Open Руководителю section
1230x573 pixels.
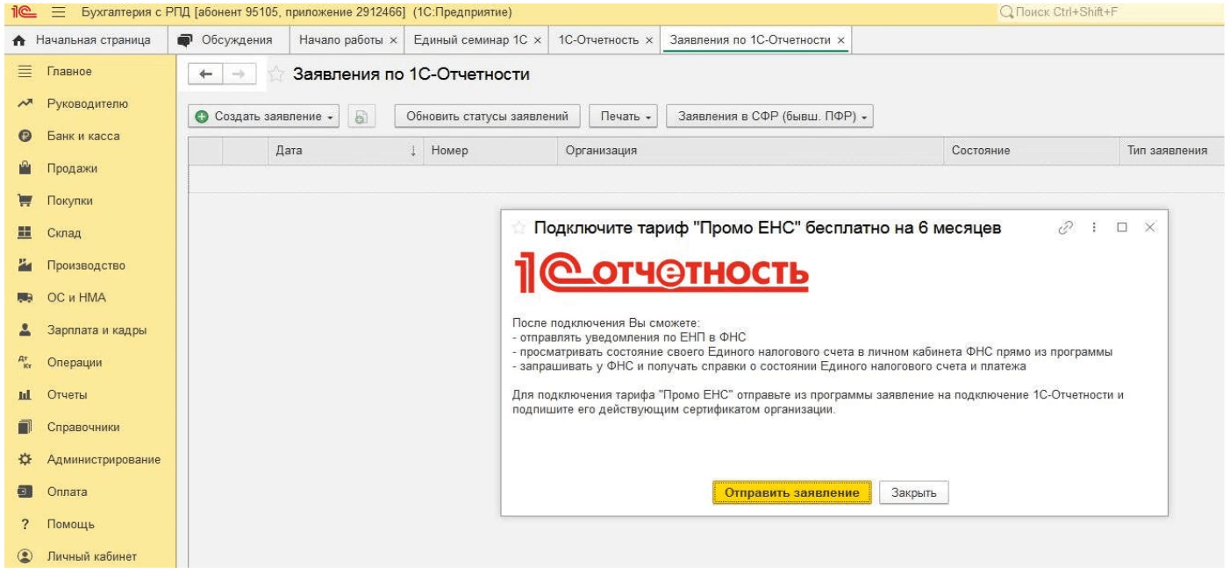(88, 103)
